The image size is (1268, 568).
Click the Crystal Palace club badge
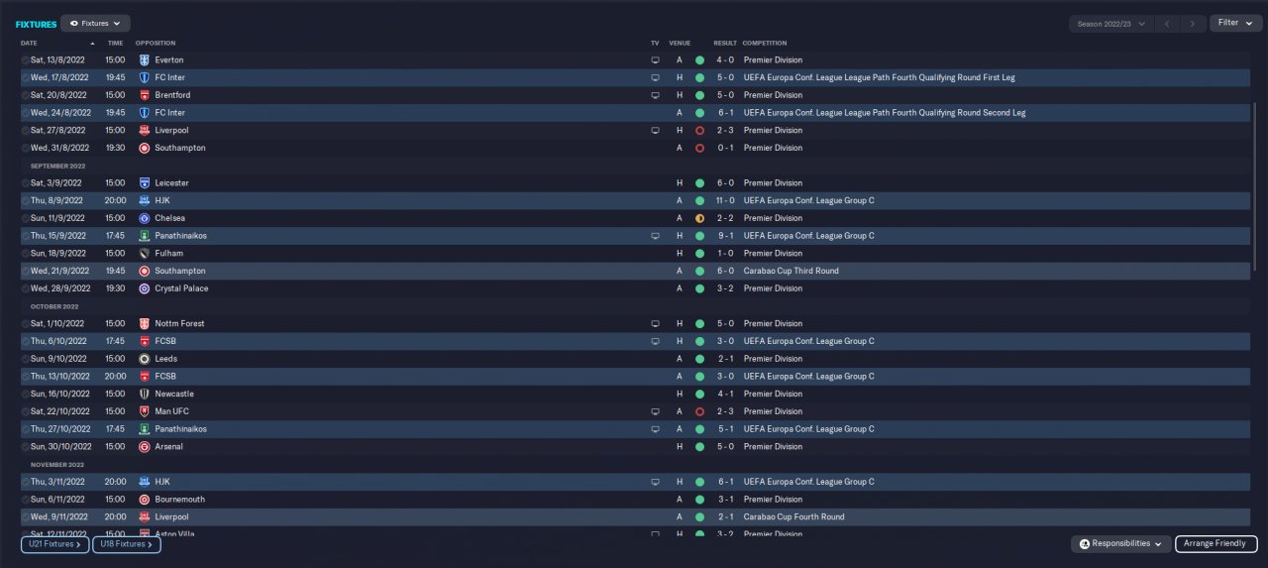(x=144, y=288)
